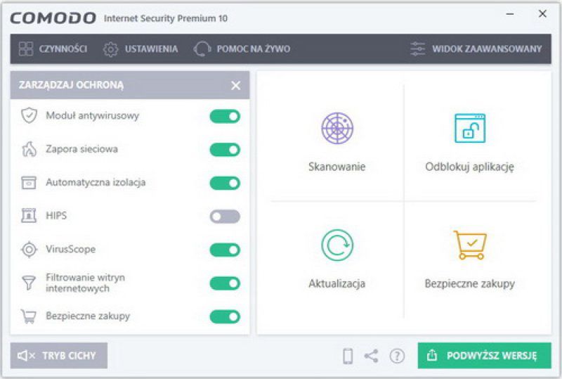This screenshot has height=379, width=562.
Task: Close the Comodo window
Action: [542, 14]
